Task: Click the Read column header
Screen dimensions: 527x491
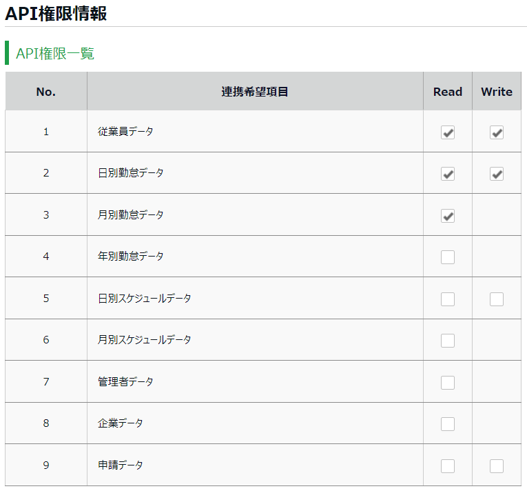Action: pos(448,92)
